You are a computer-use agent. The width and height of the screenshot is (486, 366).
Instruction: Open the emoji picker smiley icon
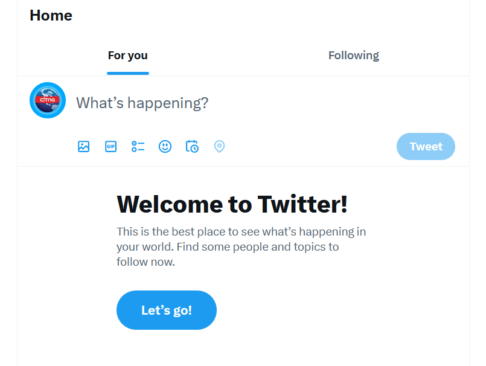[x=165, y=146]
